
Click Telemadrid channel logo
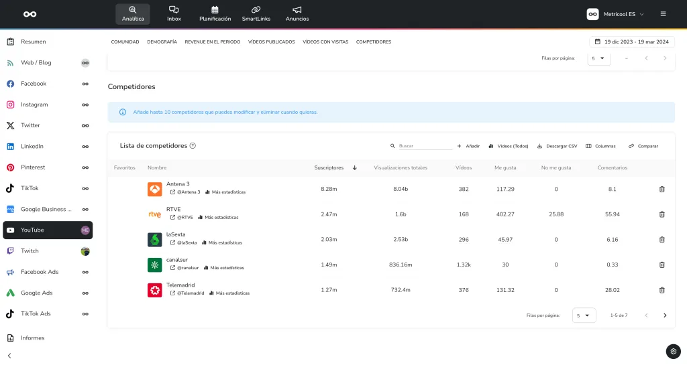(155, 290)
